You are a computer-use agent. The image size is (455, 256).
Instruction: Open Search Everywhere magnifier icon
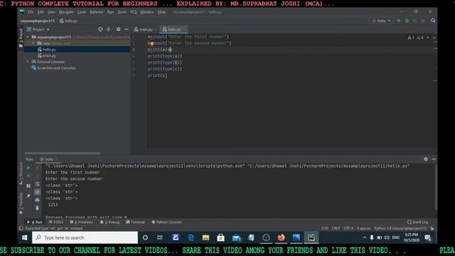pos(433,21)
